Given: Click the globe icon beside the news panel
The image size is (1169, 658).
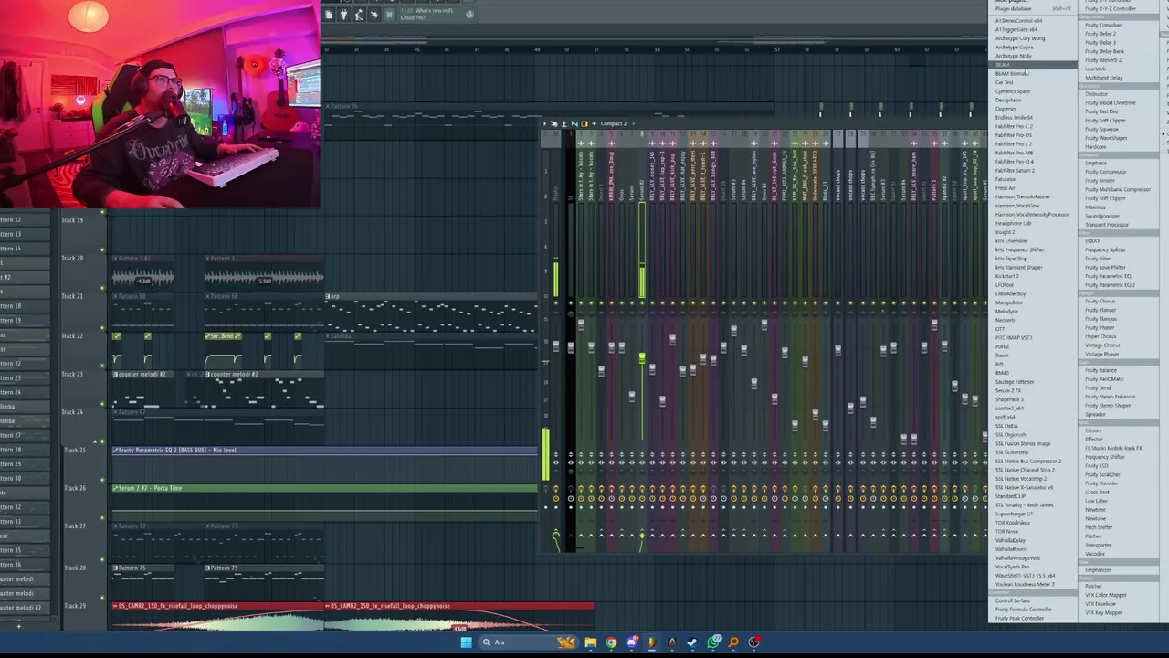Looking at the screenshot, I should (469, 15).
